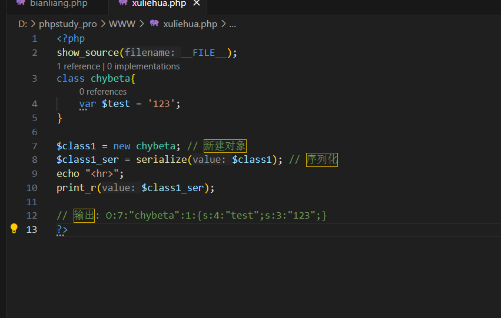
Task: Click the PHP file icon in breadcrumb
Action: pyautogui.click(x=154, y=24)
